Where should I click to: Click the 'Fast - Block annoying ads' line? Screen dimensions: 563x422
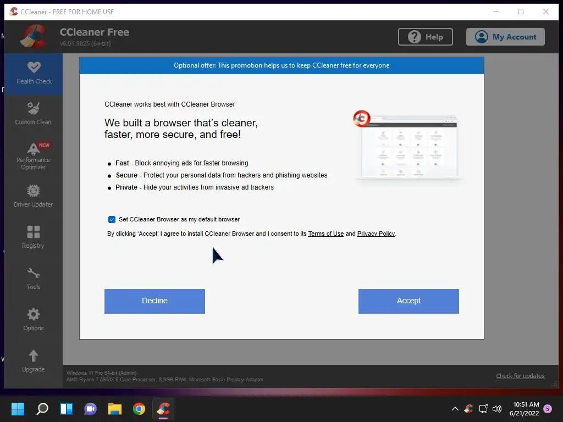[x=181, y=163]
